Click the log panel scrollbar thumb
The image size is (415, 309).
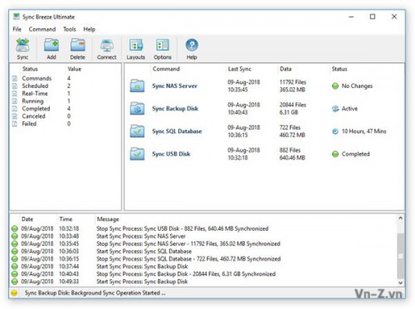[x=400, y=256]
